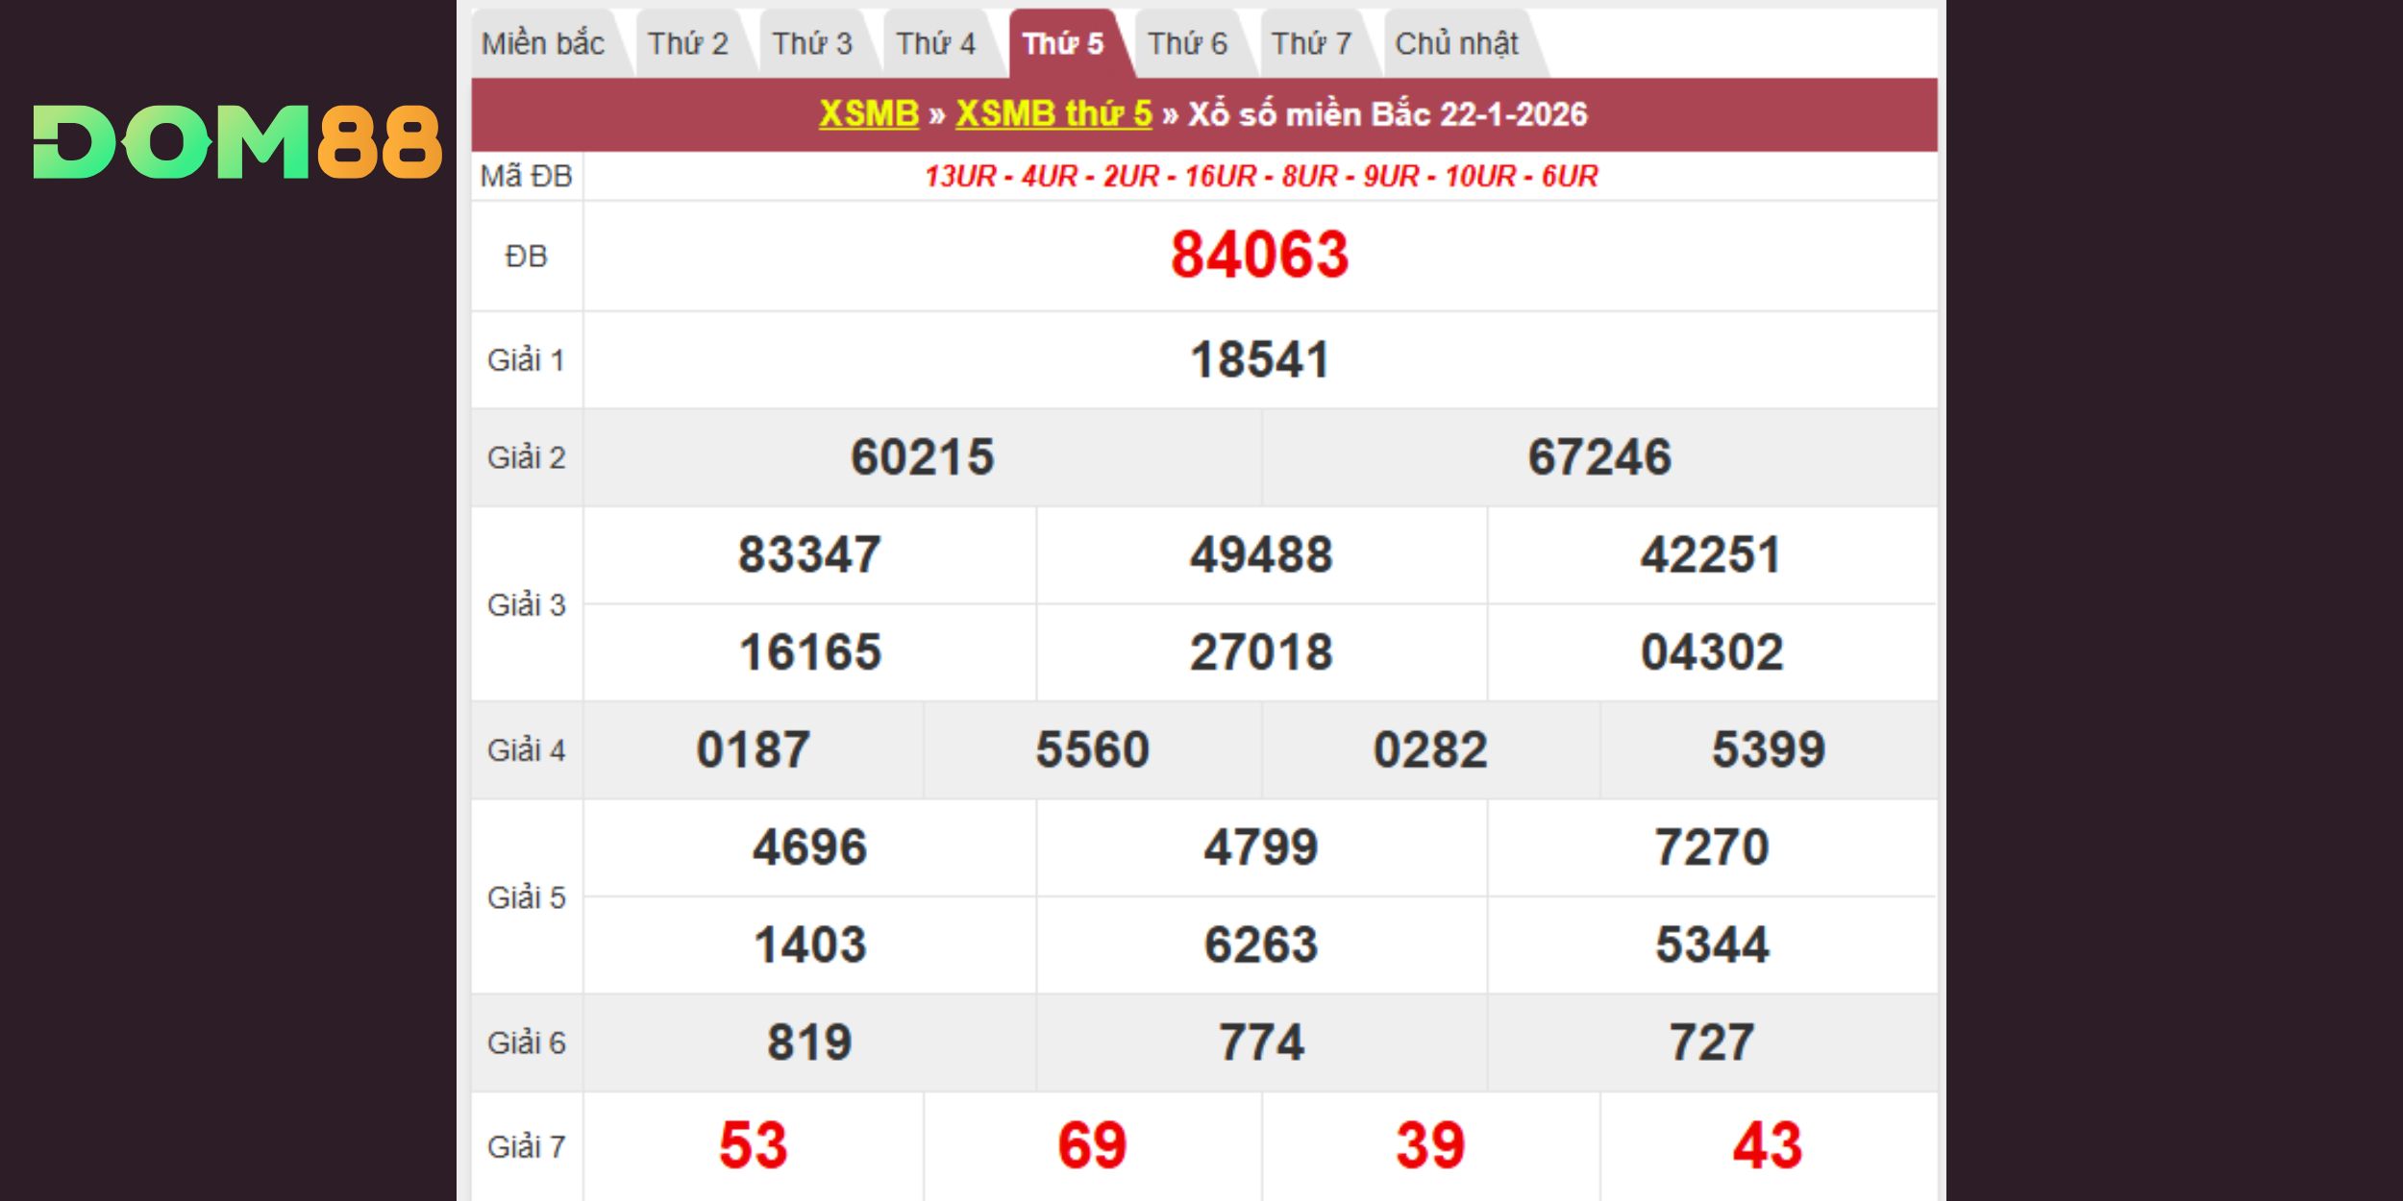This screenshot has width=2403, height=1201.
Task: Click Giải 2 number 60215
Action: tap(922, 457)
